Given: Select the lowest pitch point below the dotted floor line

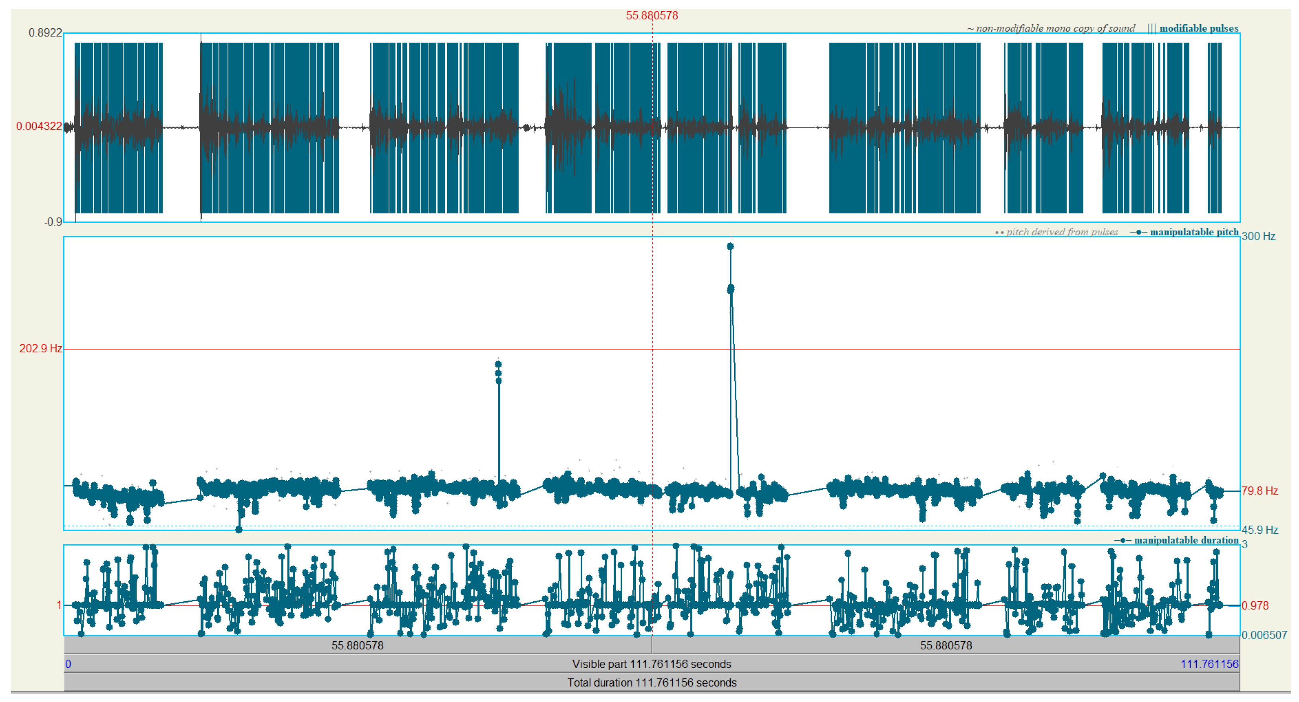Looking at the screenshot, I should pyautogui.click(x=239, y=529).
